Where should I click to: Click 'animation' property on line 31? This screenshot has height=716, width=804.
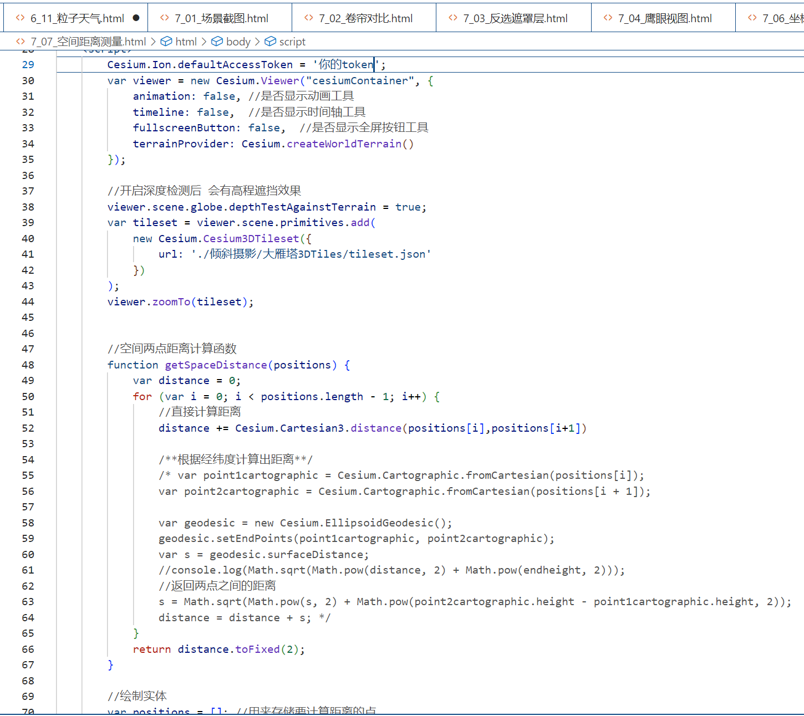tap(161, 96)
